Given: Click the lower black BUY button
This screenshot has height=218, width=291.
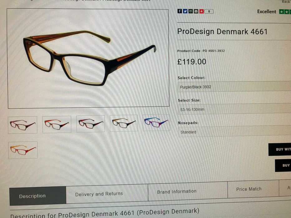Looking at the screenshot, I should pyautogui.click(x=283, y=165).
